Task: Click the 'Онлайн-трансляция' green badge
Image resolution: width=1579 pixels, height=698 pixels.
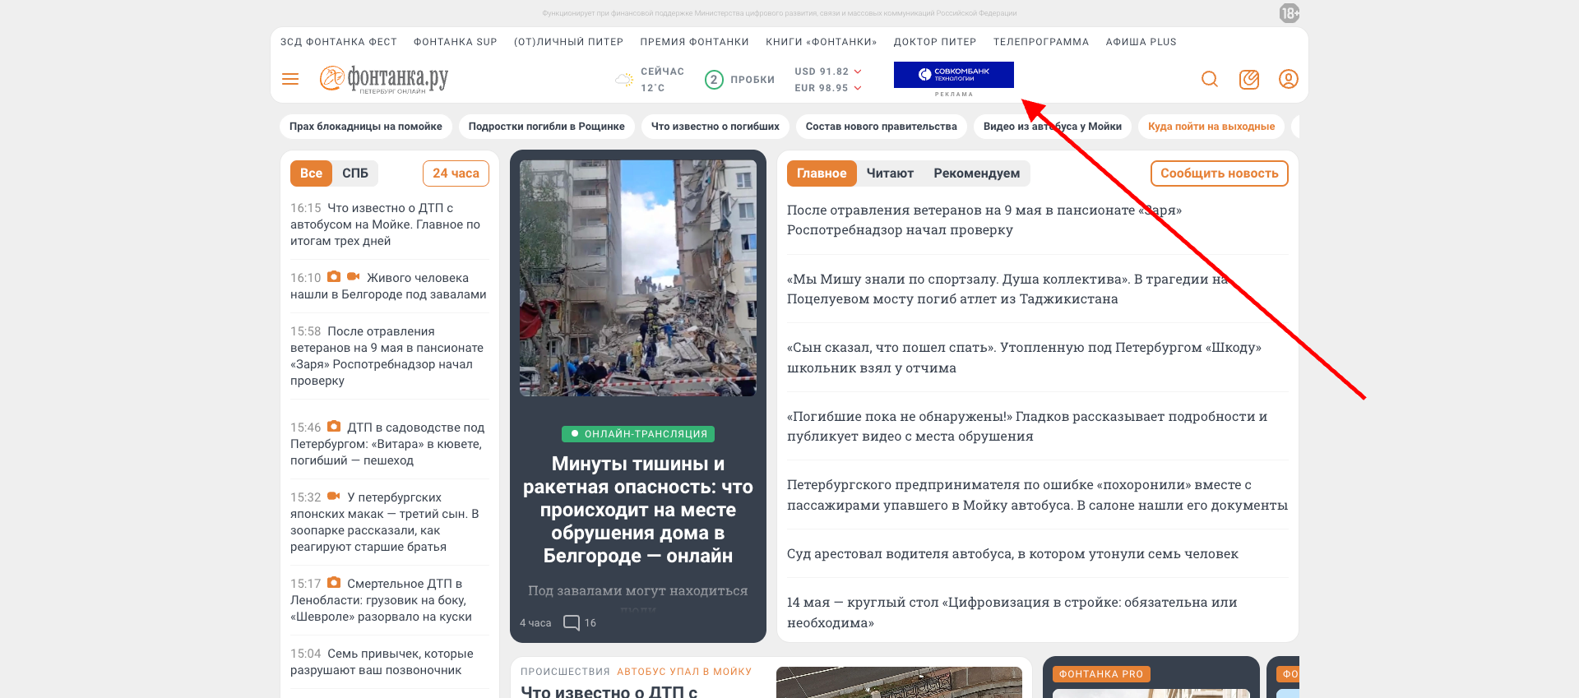Action: click(x=638, y=433)
